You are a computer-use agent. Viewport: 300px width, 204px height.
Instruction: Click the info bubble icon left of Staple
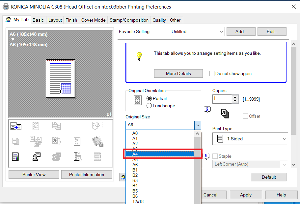point(206,156)
